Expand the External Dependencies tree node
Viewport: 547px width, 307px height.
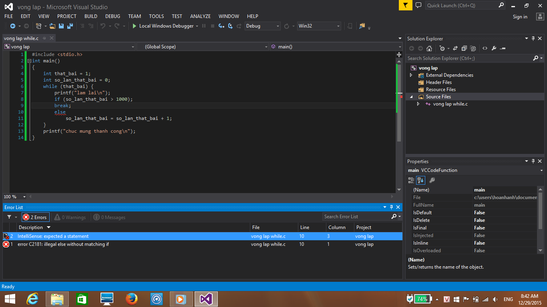click(x=411, y=75)
